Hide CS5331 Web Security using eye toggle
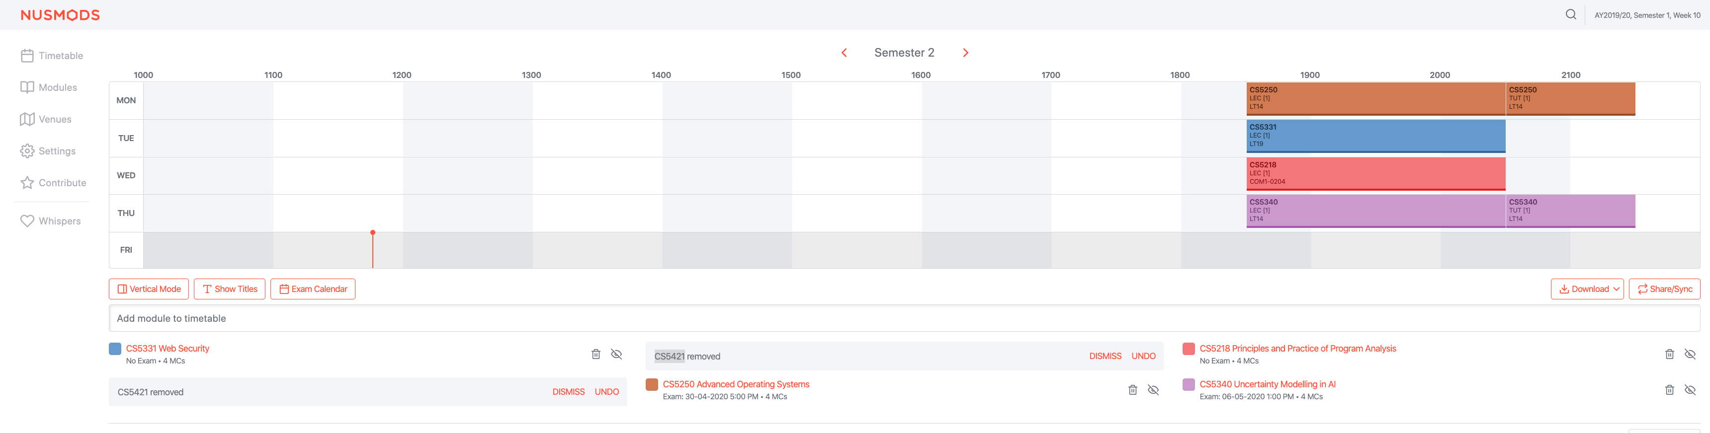Image resolution: width=1710 pixels, height=433 pixels. 617,354
